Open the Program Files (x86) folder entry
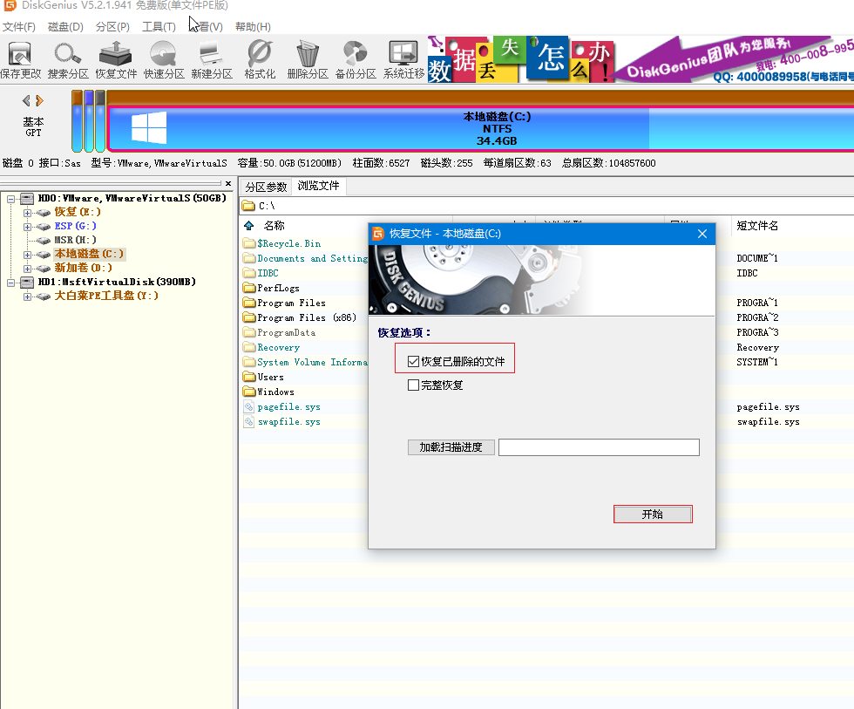The image size is (854, 709). (x=307, y=317)
